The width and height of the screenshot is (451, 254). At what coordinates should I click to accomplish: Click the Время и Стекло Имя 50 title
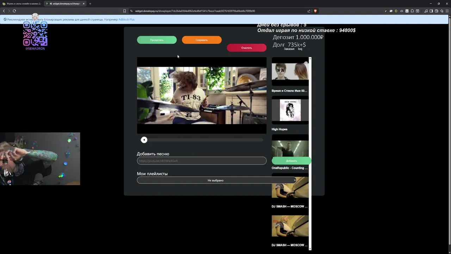coord(289,91)
